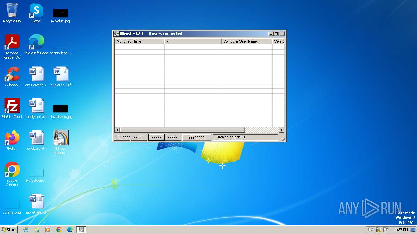Click the Versio column header
Viewport: 417px width, 234px height.
tap(279, 41)
